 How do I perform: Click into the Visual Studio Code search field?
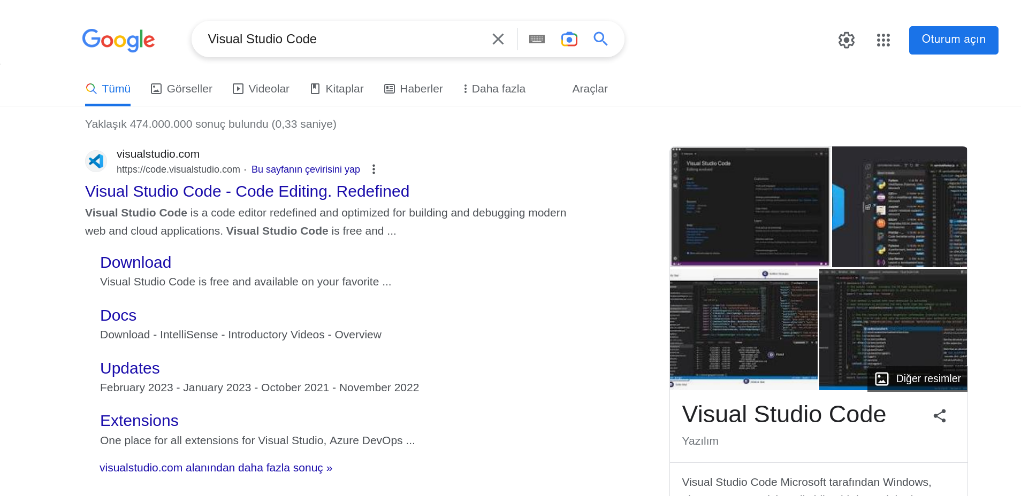[x=342, y=39]
